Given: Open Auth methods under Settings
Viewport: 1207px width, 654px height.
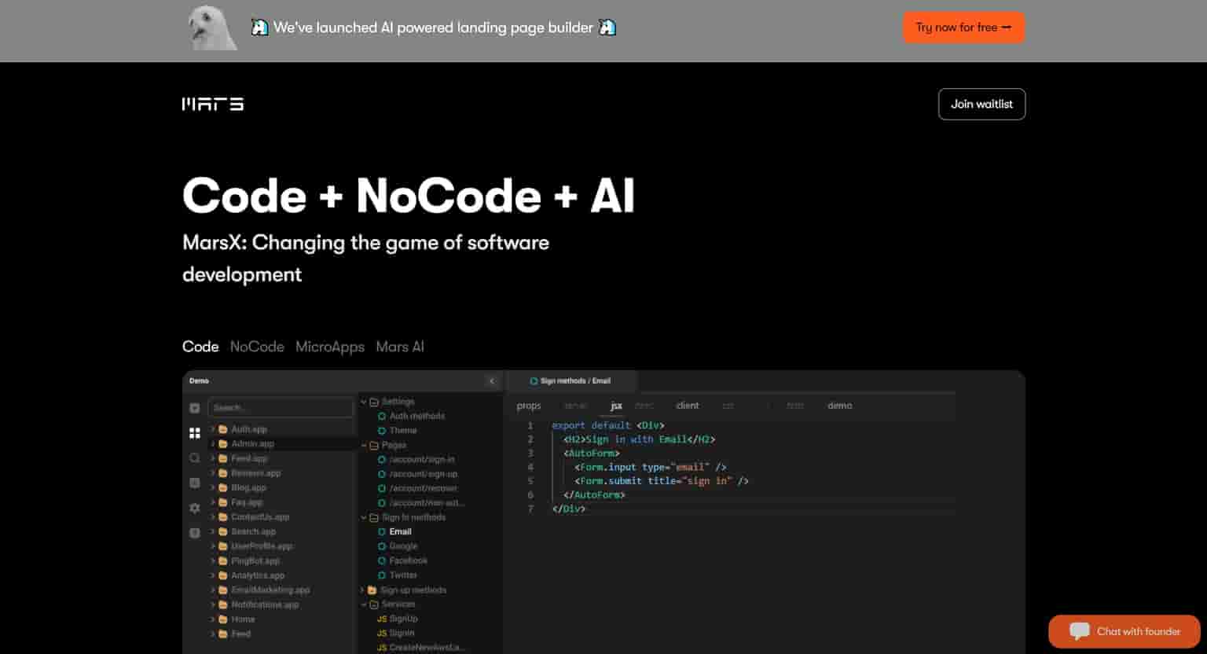Looking at the screenshot, I should coord(416,416).
